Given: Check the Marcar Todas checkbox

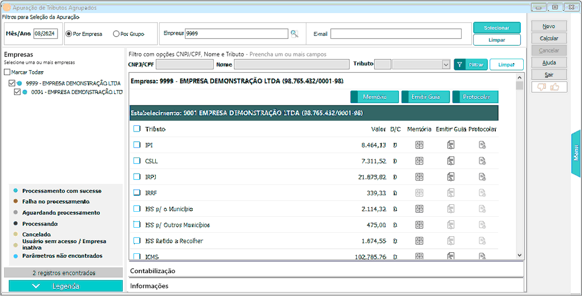Looking at the screenshot, I should (x=7, y=72).
